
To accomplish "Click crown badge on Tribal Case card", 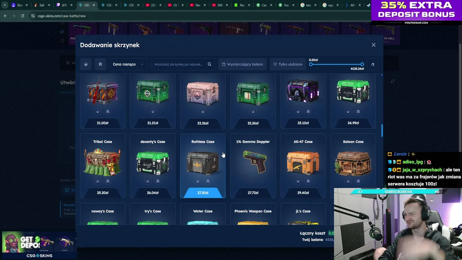I will pyautogui.click(x=97, y=181).
